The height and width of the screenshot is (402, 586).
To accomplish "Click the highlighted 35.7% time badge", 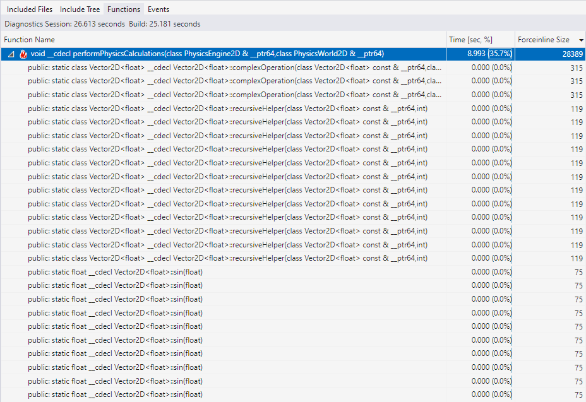I will [501, 54].
